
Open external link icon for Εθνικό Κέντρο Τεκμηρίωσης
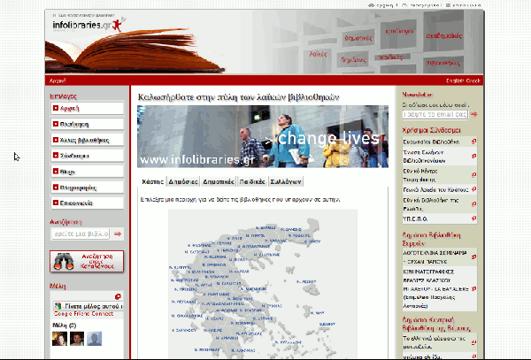[x=473, y=175]
